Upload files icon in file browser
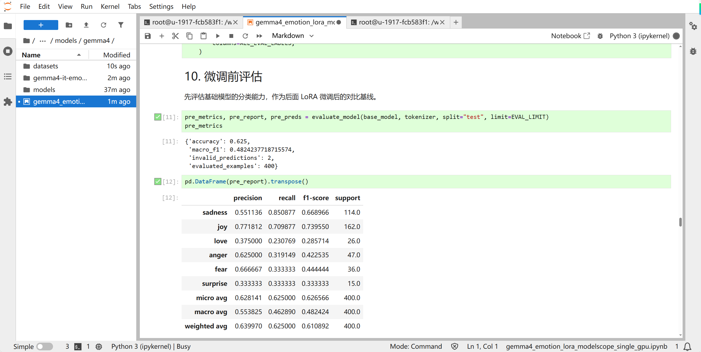 86,25
